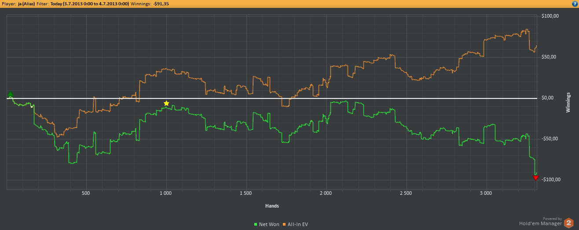Click the green up-arrow marker at graph start
This screenshot has width=579, height=230.
click(x=11, y=95)
